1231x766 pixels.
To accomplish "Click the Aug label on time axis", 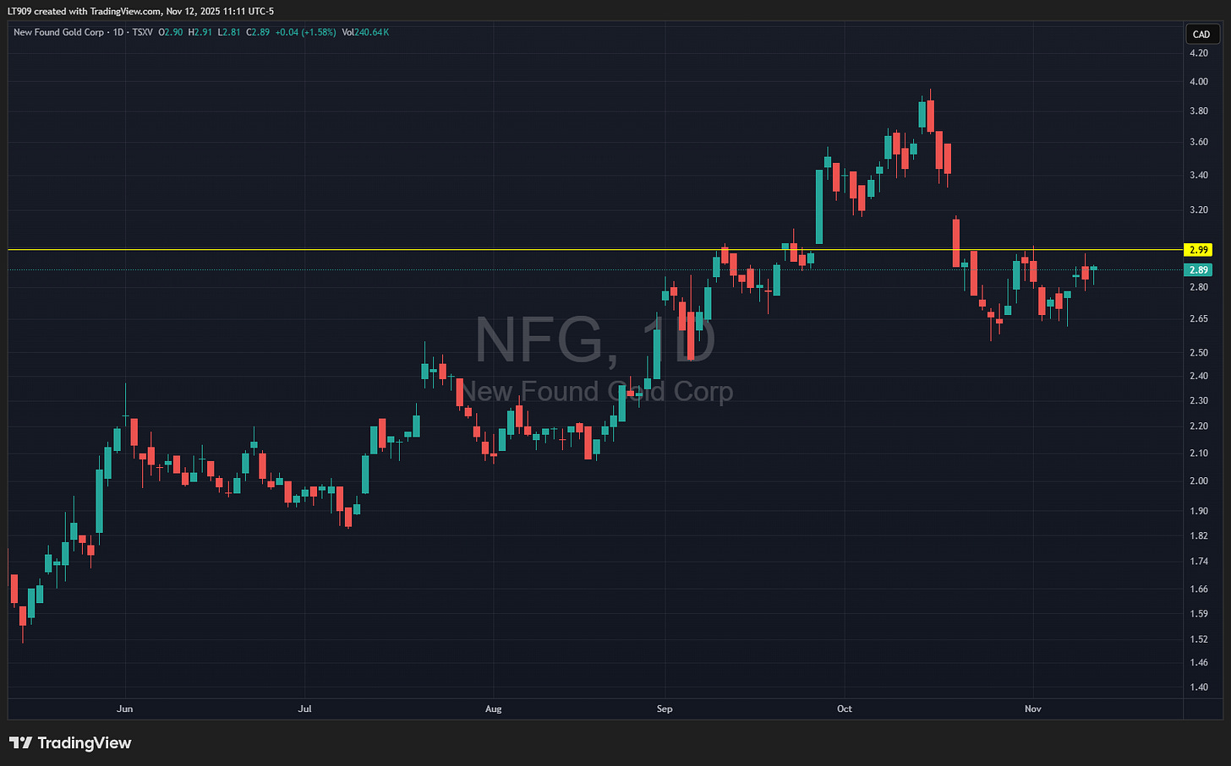I will (x=493, y=709).
